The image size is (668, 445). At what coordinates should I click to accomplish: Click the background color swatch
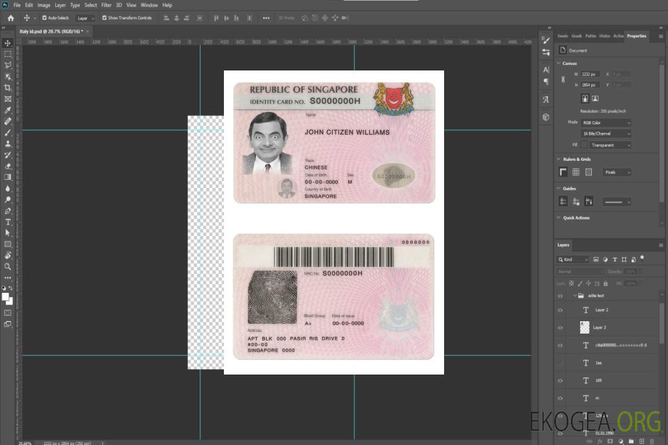11,302
